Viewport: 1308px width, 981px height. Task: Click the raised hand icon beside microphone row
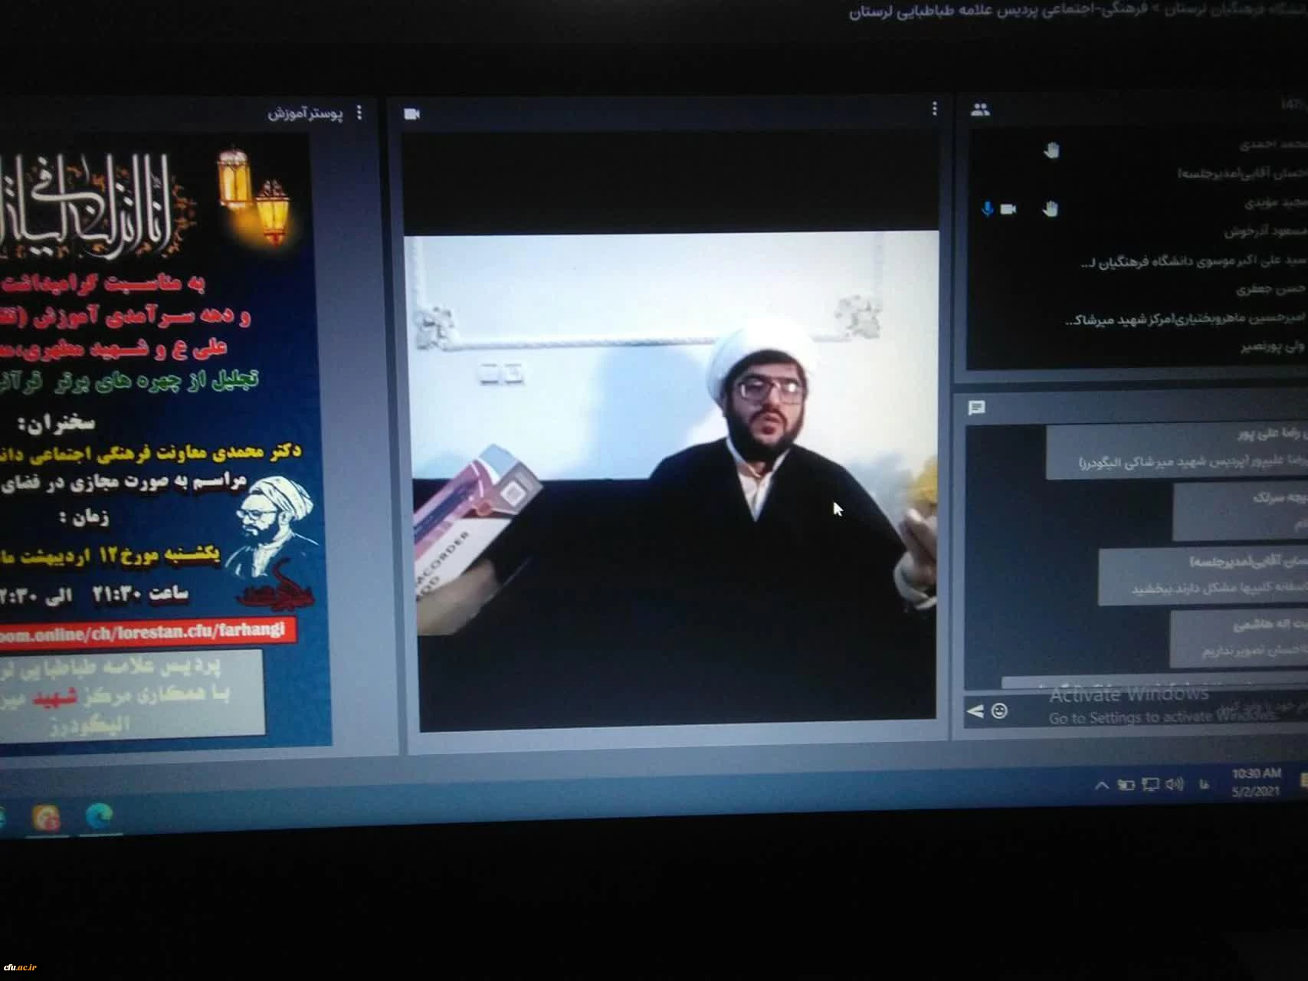(1050, 208)
